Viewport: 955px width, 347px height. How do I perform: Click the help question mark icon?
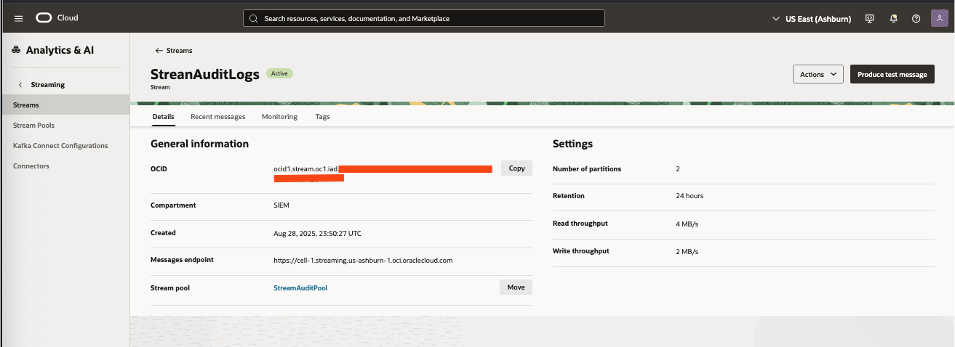pyautogui.click(x=916, y=19)
